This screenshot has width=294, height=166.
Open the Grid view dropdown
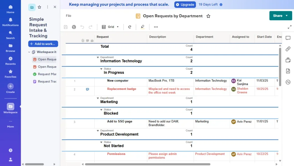point(110,27)
